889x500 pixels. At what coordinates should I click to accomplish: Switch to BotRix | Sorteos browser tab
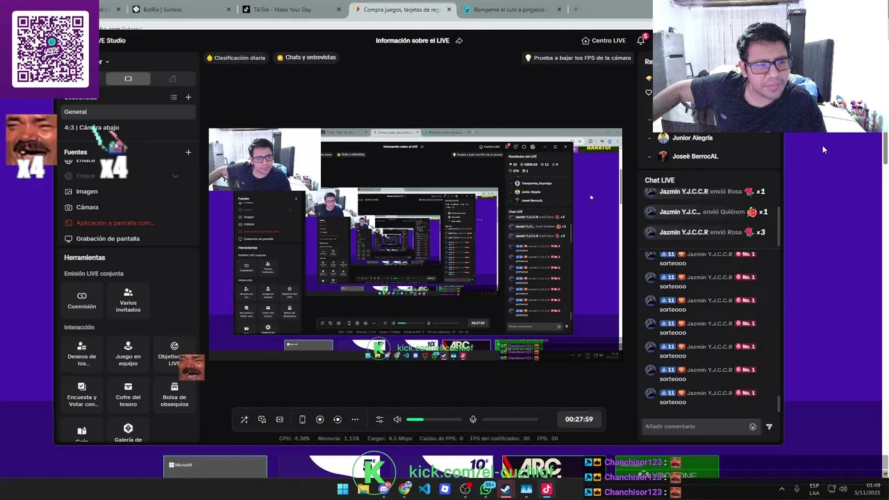click(x=181, y=10)
